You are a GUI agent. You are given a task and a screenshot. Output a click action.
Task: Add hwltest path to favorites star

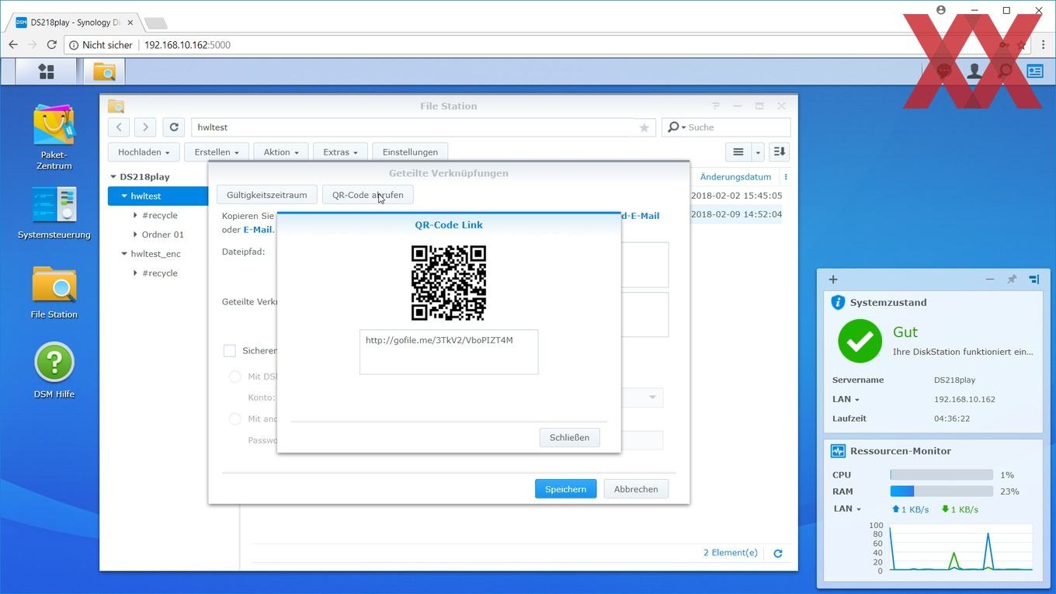pos(644,127)
